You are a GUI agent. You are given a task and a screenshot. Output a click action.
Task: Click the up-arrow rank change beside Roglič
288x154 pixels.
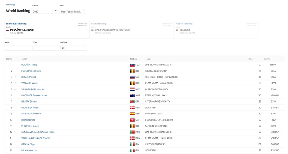click(x=15, y=77)
